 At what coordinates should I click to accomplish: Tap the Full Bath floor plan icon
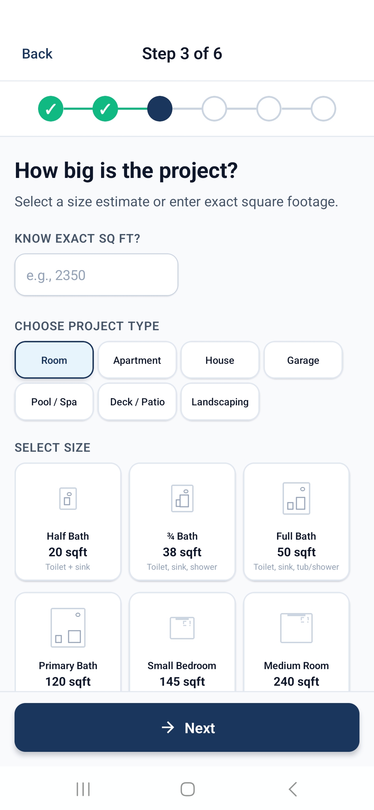coord(296,498)
